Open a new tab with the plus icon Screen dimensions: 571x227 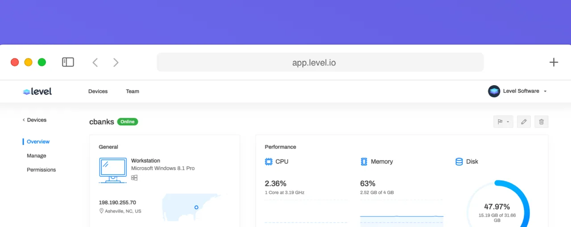click(x=554, y=62)
